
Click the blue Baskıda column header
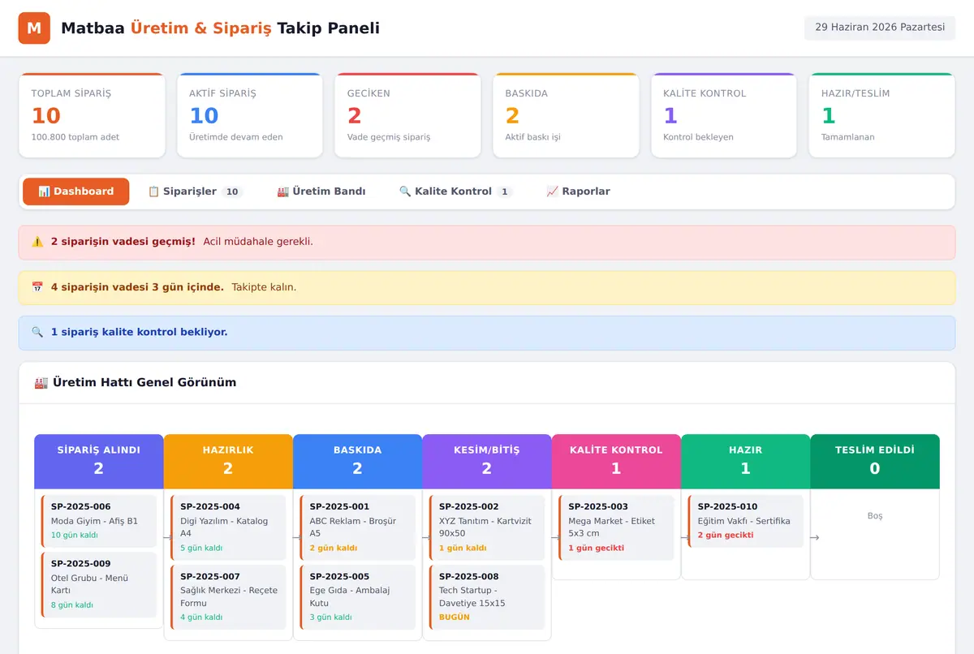(x=357, y=461)
